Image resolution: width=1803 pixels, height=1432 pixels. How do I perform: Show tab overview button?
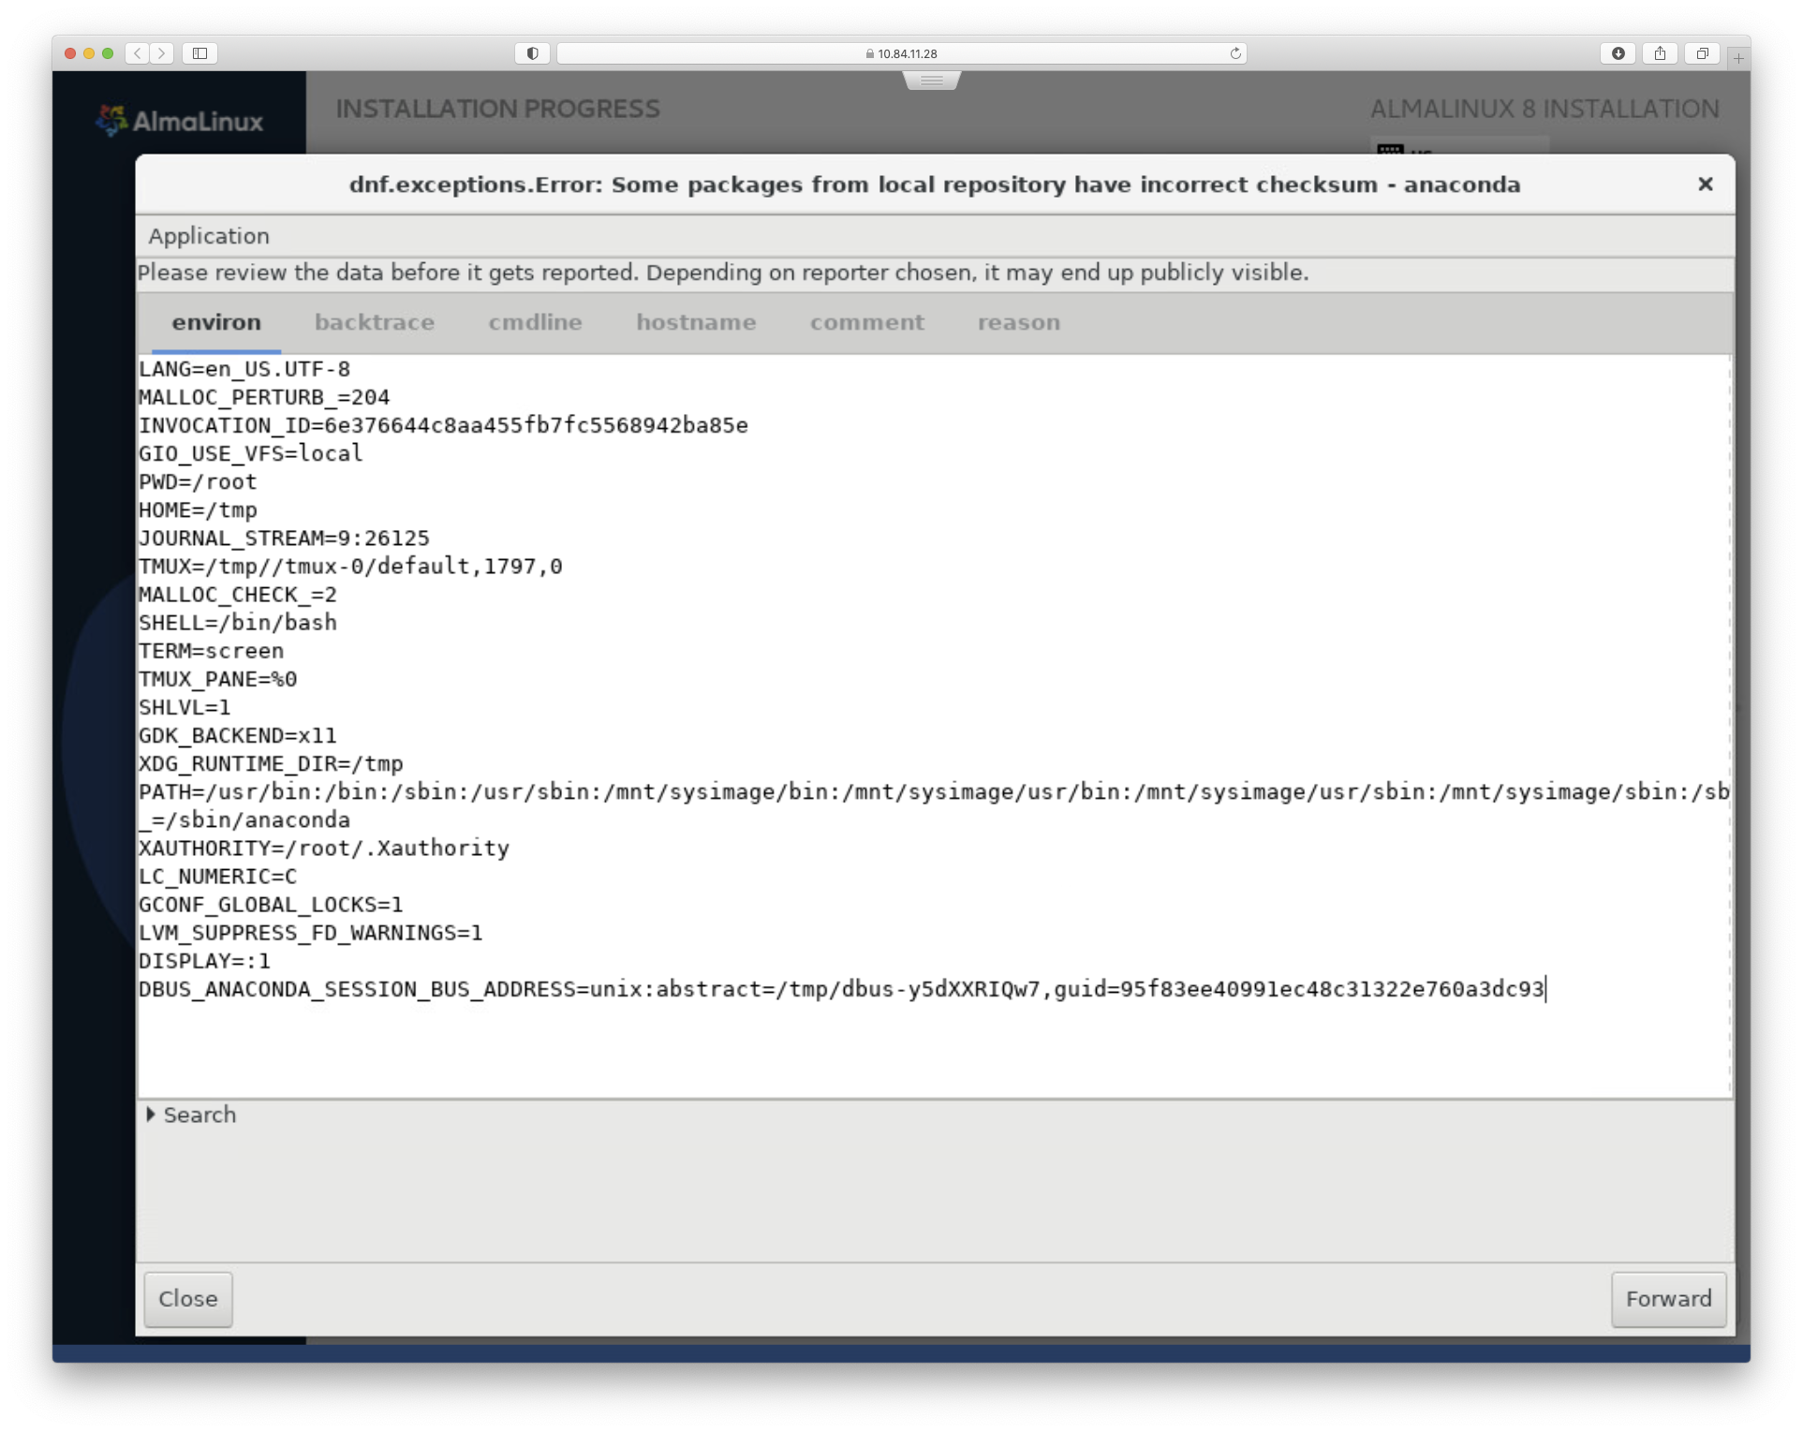point(1702,53)
